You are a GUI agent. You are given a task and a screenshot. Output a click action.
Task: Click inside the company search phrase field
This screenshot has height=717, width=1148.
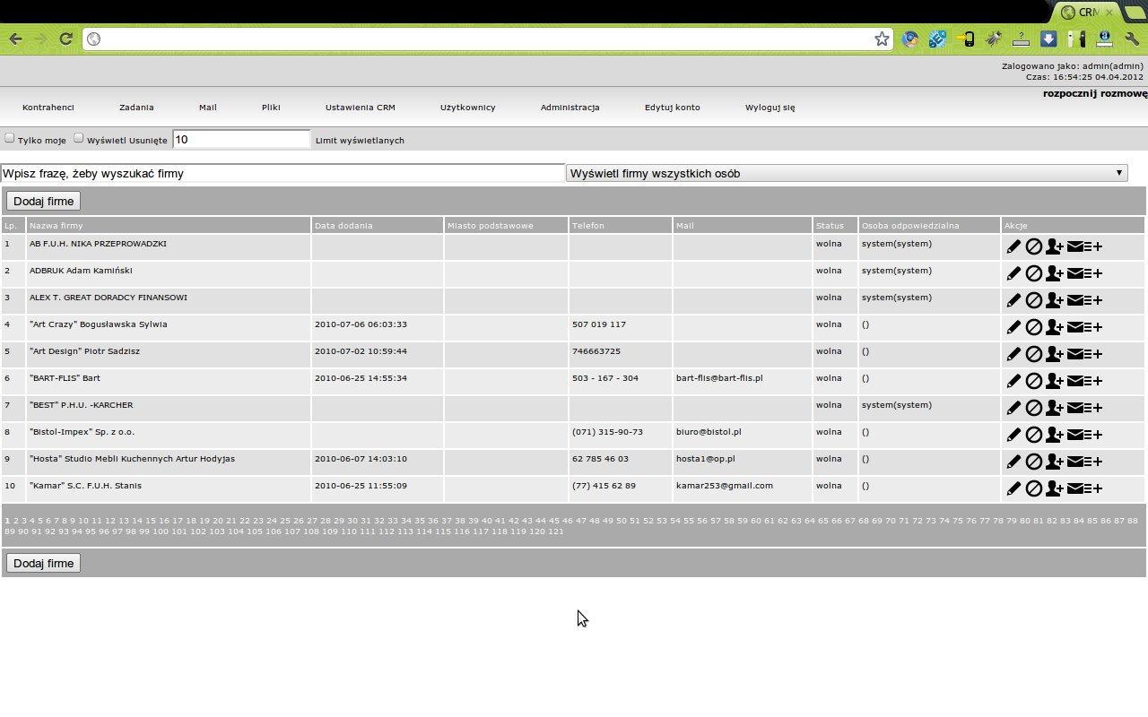coord(269,172)
